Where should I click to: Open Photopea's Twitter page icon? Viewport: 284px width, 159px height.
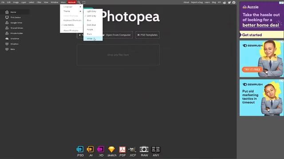click(x=229, y=2)
